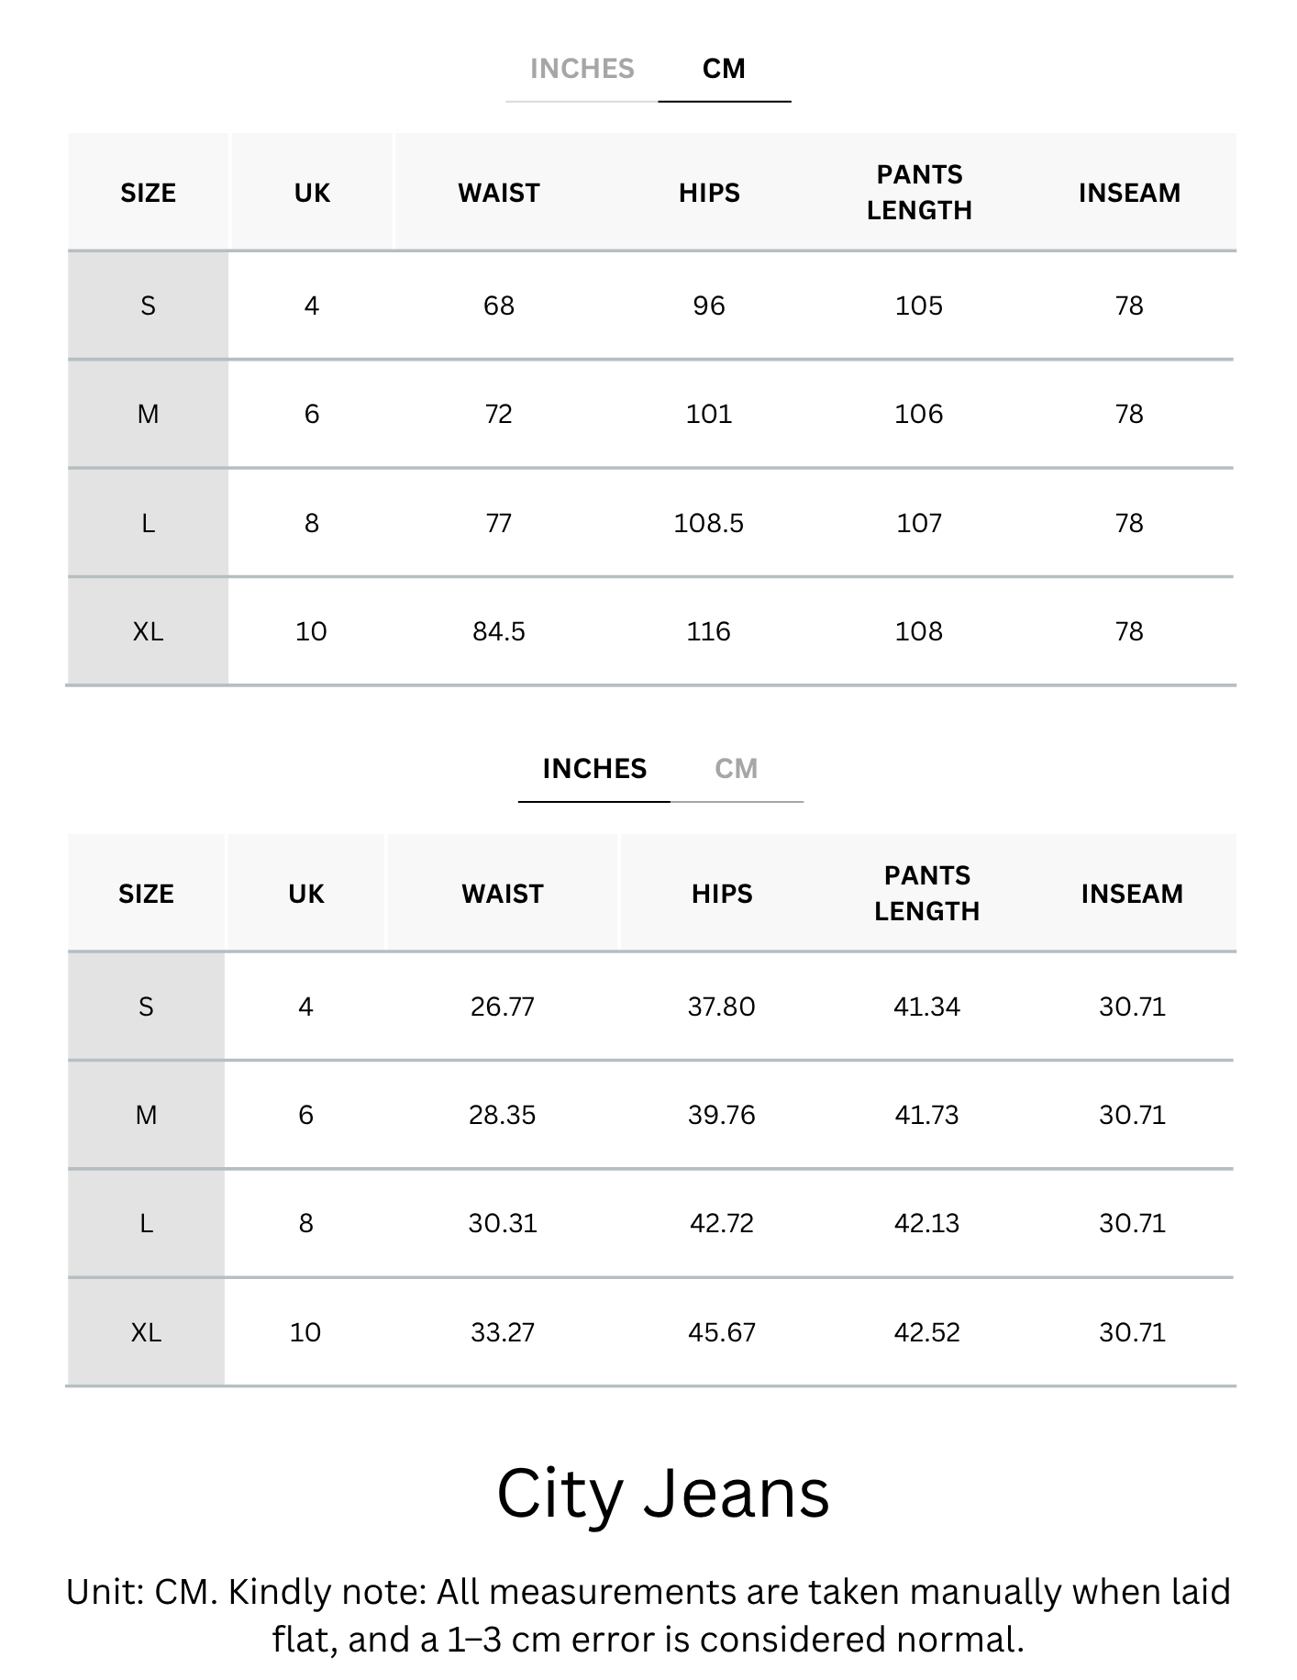
Task: Click the 84.5 waist value for XL
Action: [499, 631]
